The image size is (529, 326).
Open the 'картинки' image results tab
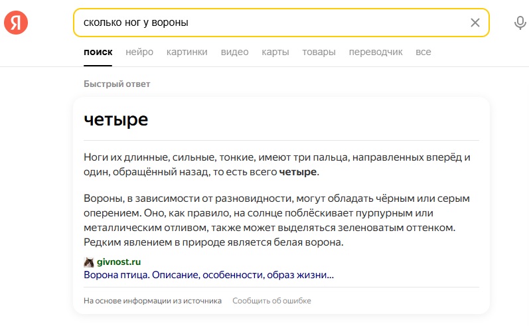tap(187, 52)
